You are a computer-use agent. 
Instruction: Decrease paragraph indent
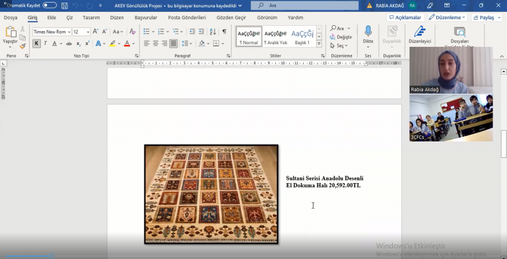[192, 32]
